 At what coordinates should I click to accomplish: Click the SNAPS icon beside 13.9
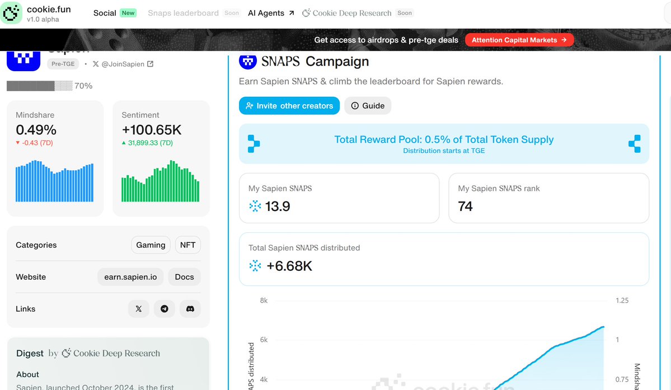click(255, 206)
